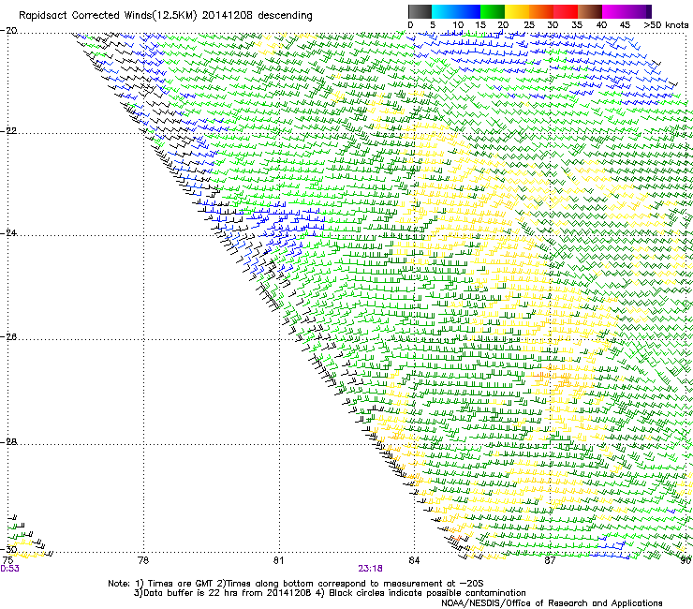Click the purple time stamp '0:53'

click(9, 569)
